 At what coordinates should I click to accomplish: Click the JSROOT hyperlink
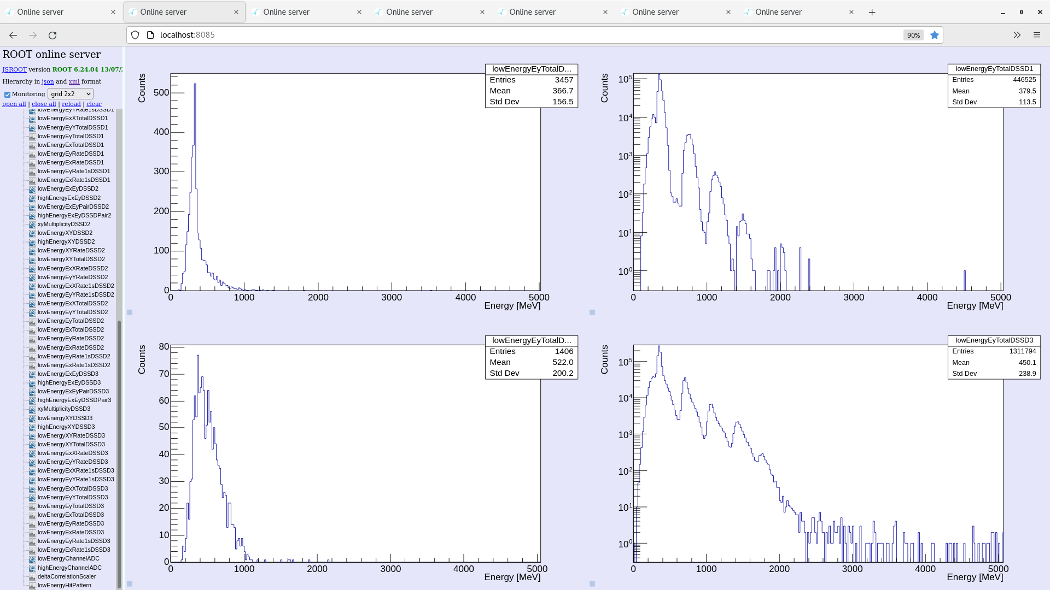click(14, 69)
